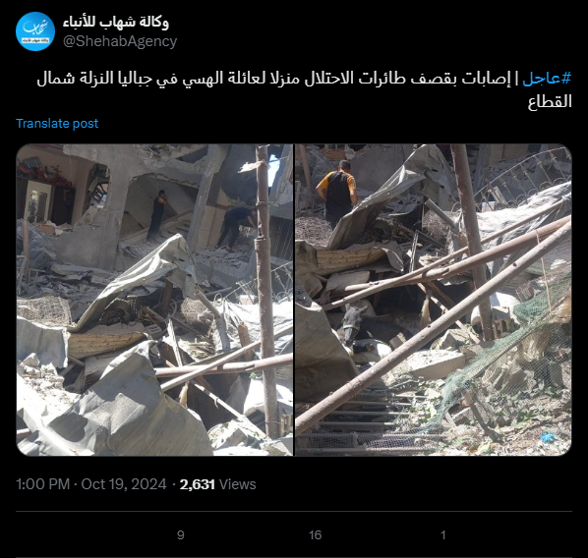Visit the @ShehabAgency handle
Viewport: 588px width, 558px height.
tap(120, 41)
